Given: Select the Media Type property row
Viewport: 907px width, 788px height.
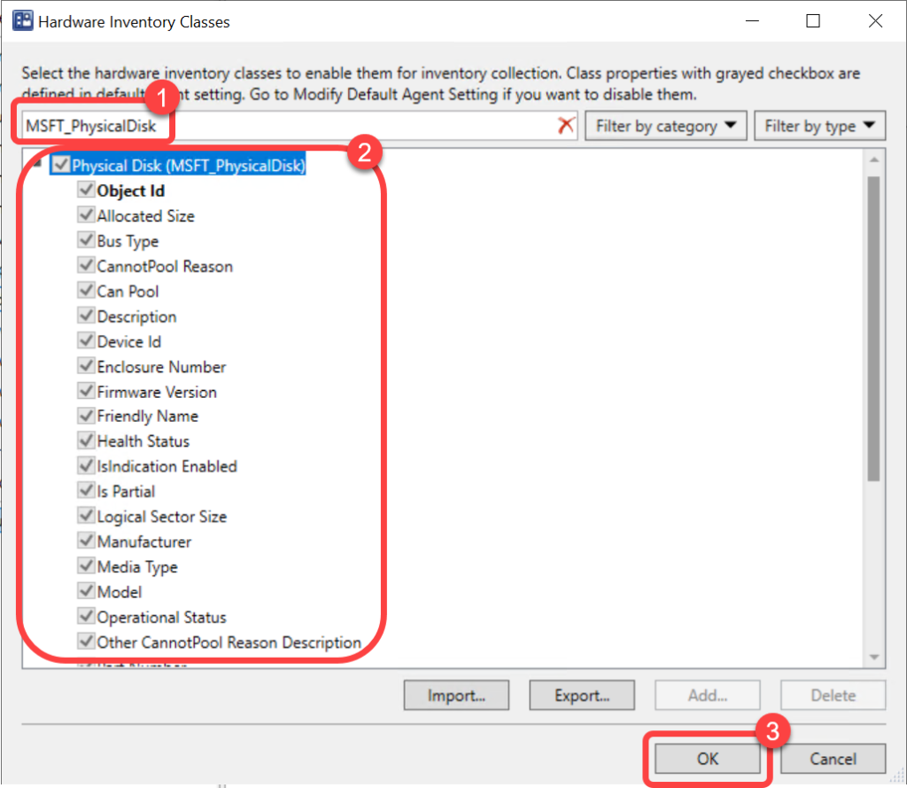Looking at the screenshot, I should (x=136, y=567).
